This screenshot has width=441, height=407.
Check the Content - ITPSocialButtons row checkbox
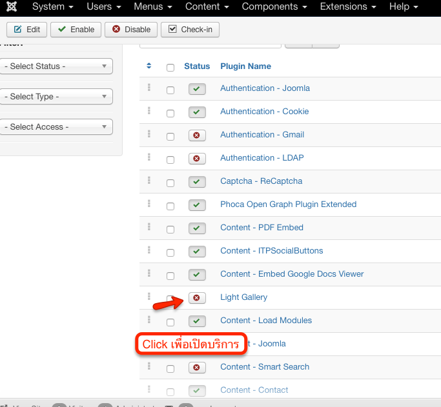(170, 253)
